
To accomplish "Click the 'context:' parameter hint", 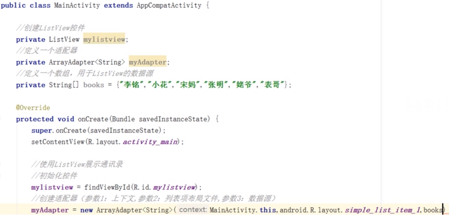I will [x=192, y=210].
